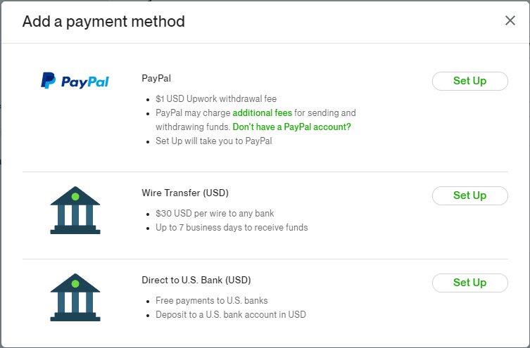Click the "Set Up will take you to PayPal" note
Screen dimensions: 530x348
213,141
